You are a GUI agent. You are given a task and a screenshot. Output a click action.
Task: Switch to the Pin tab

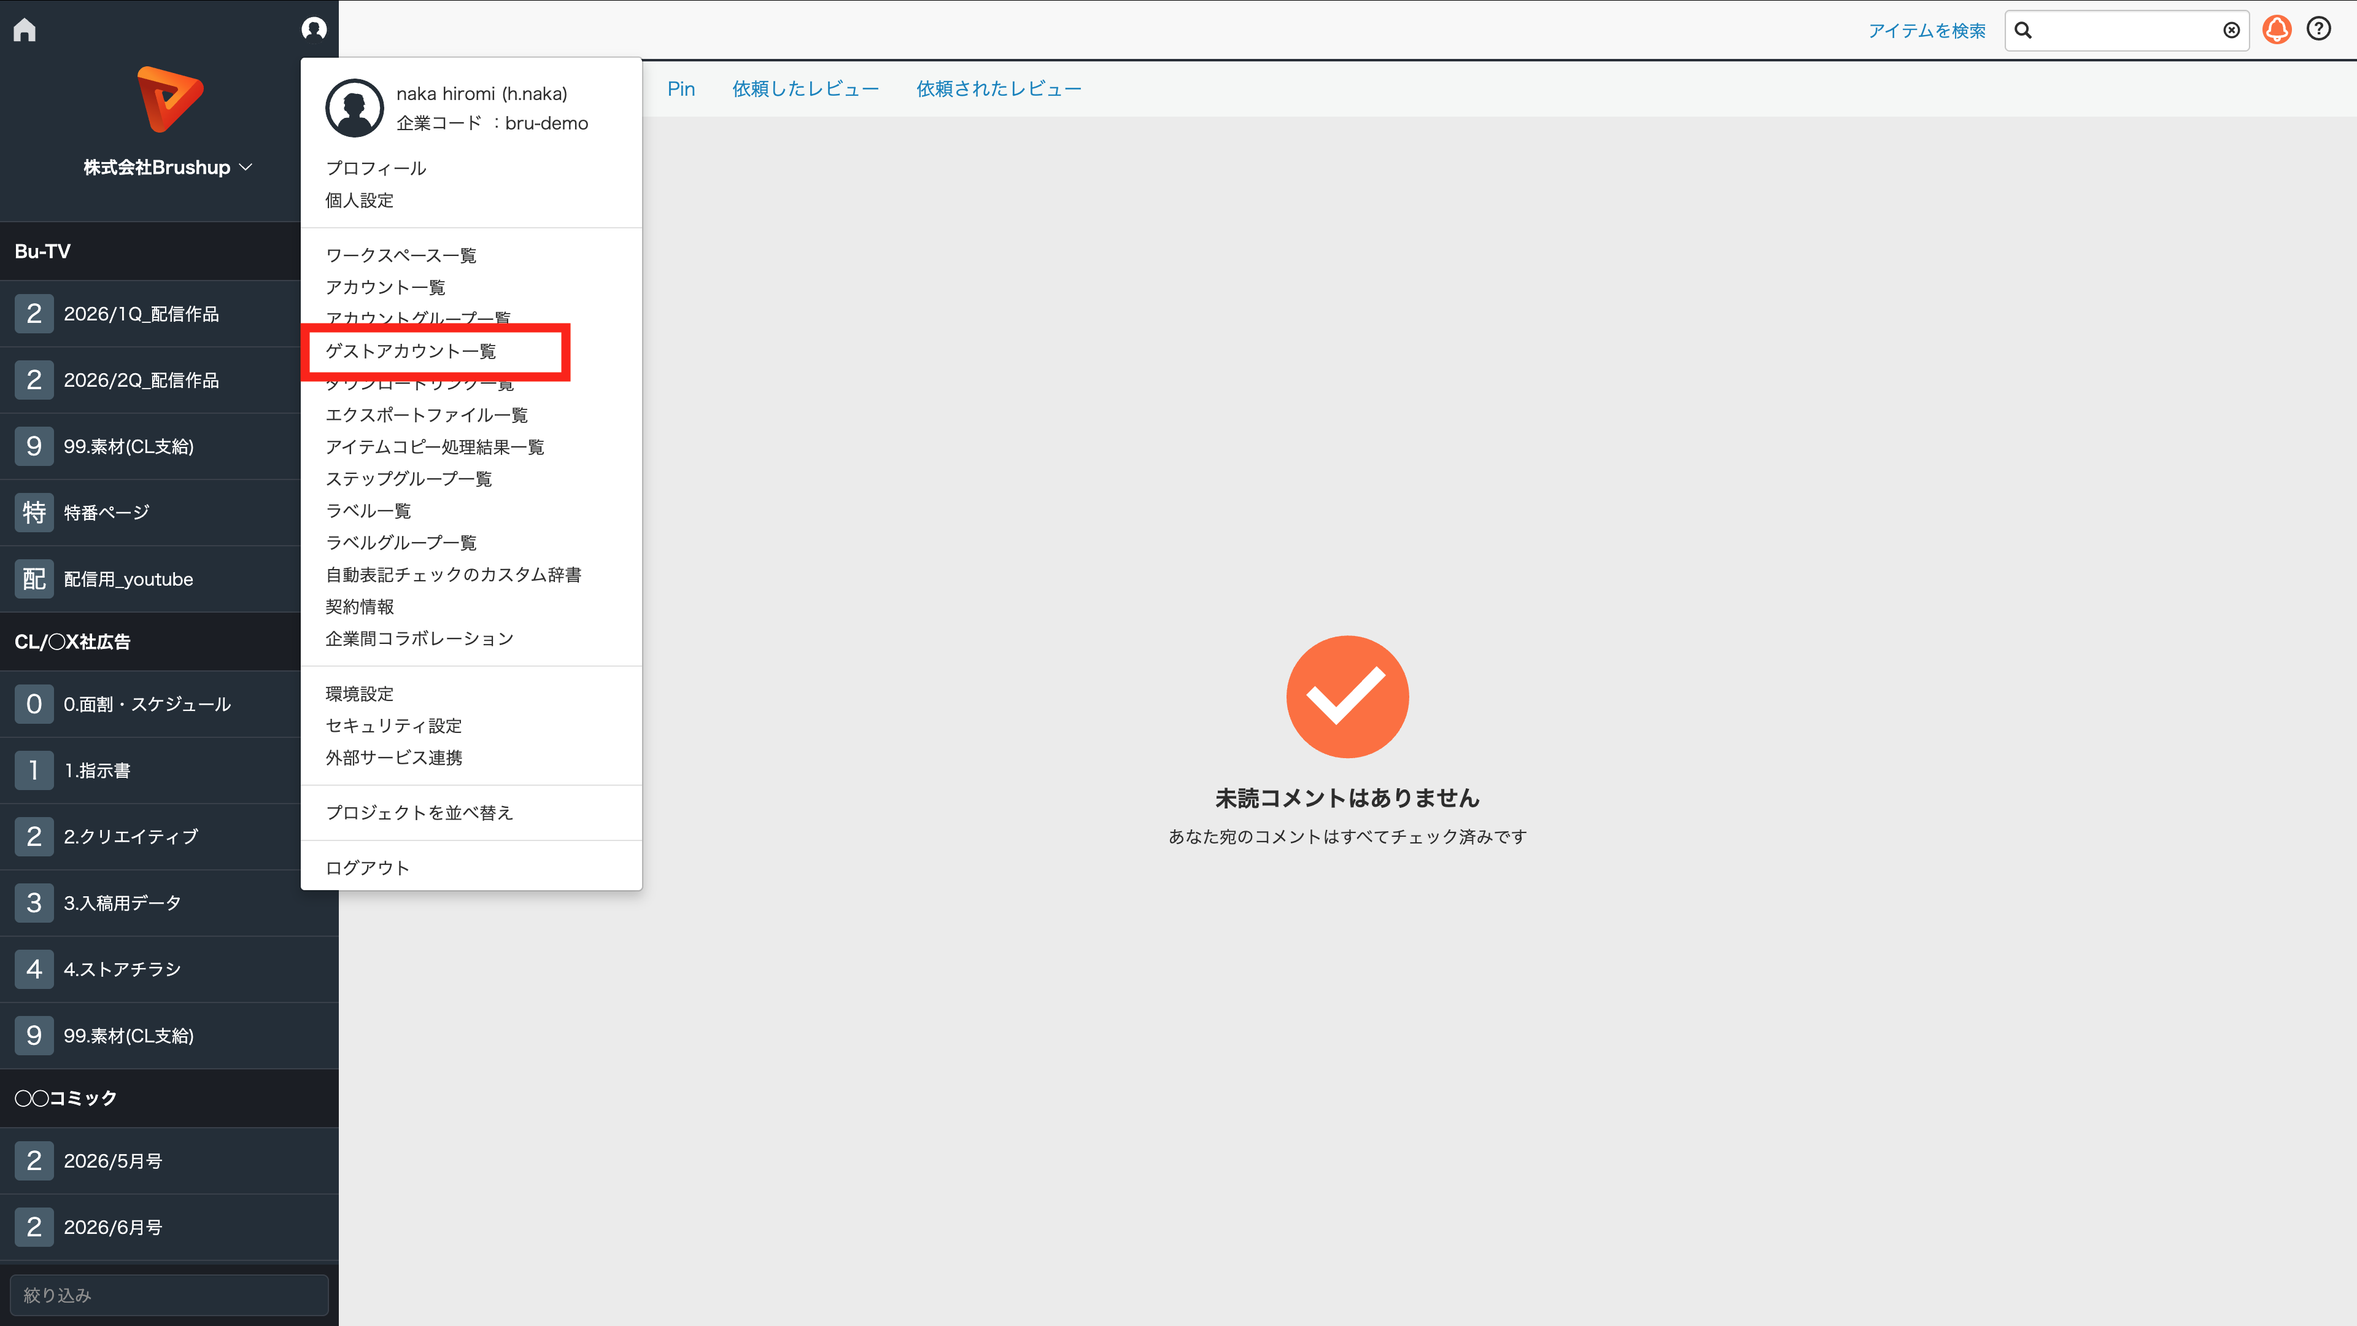(681, 89)
